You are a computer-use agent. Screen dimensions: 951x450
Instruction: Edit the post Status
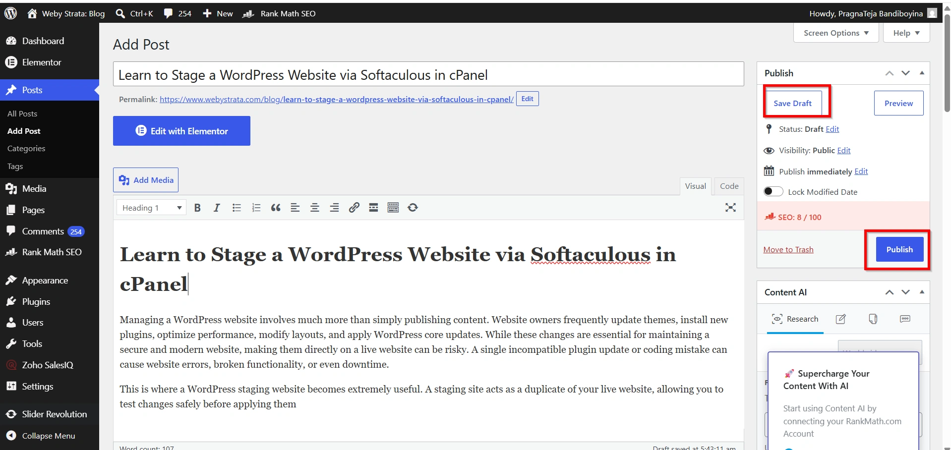click(x=832, y=129)
